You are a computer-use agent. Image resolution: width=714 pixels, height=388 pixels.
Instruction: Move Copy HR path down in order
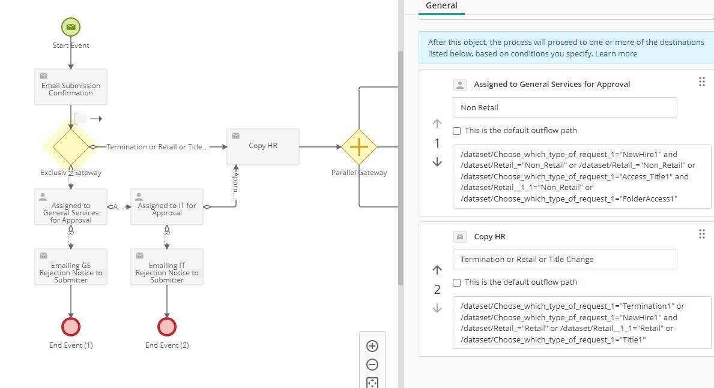tap(437, 308)
